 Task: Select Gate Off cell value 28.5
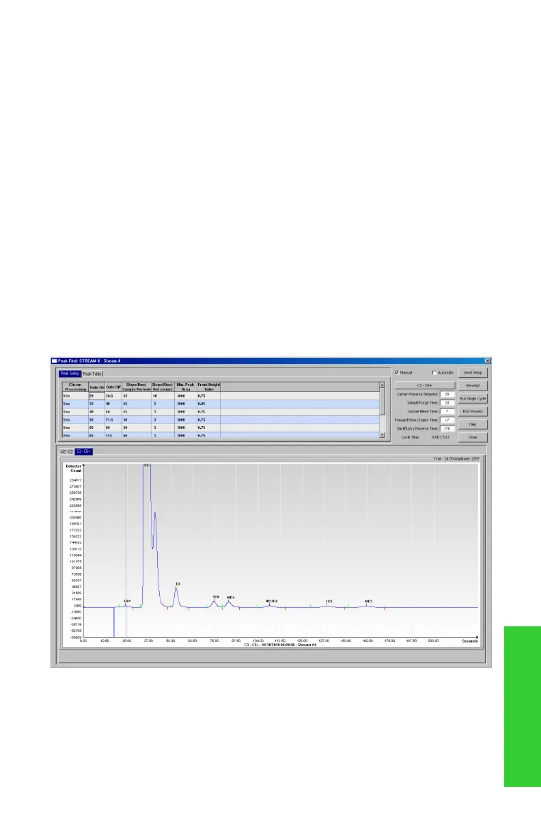pyautogui.click(x=113, y=395)
